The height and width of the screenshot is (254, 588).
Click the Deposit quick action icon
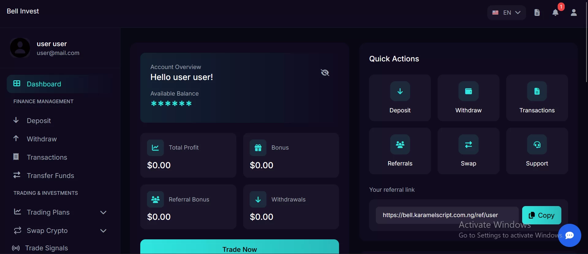[x=400, y=91]
